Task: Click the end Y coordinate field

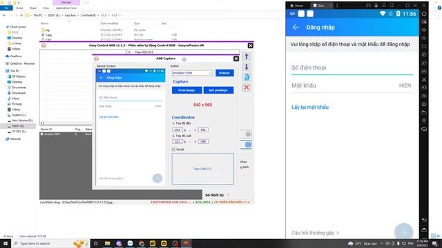Action: point(203,142)
